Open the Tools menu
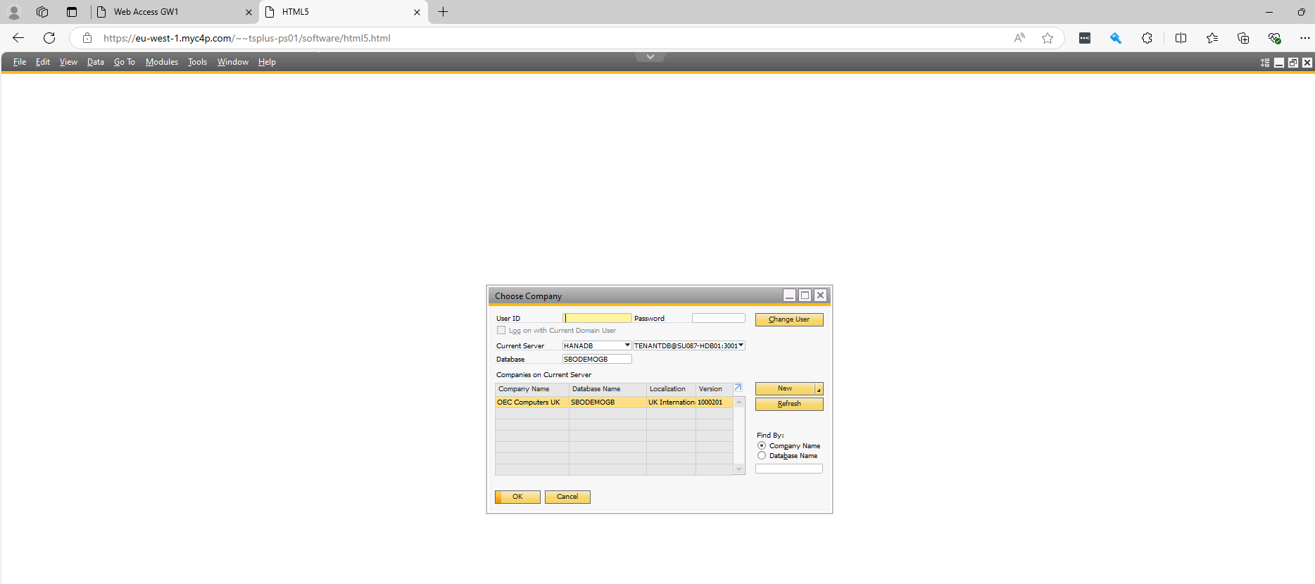The image size is (1315, 584). [197, 62]
